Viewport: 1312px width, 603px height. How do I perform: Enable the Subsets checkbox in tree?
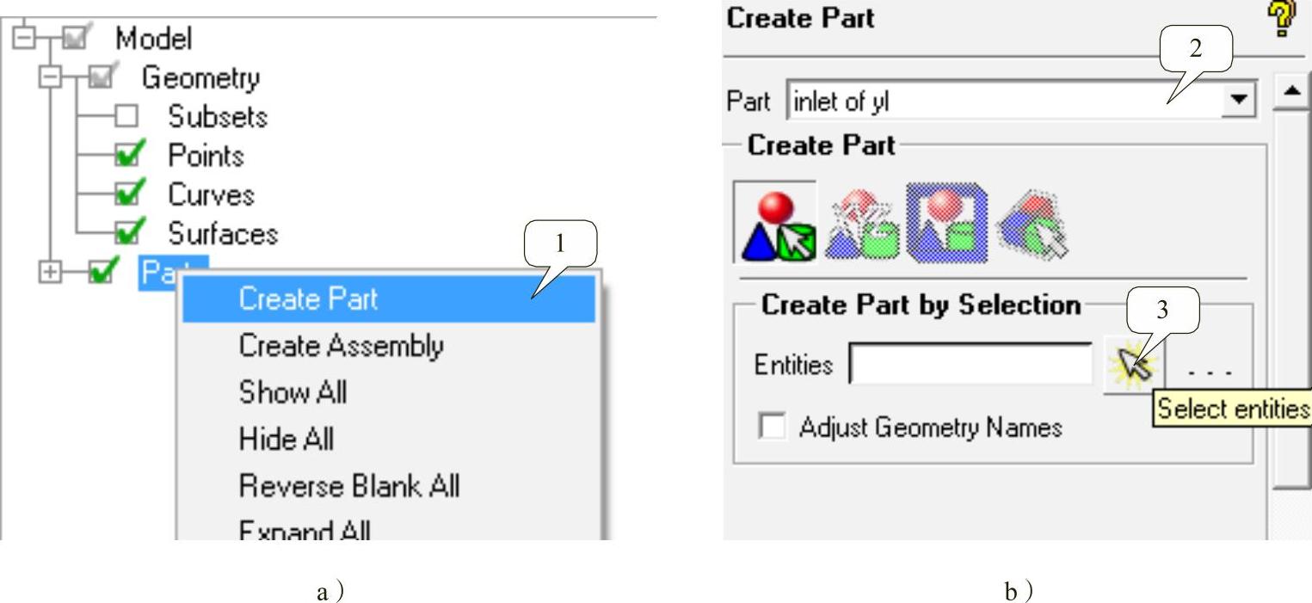126,117
